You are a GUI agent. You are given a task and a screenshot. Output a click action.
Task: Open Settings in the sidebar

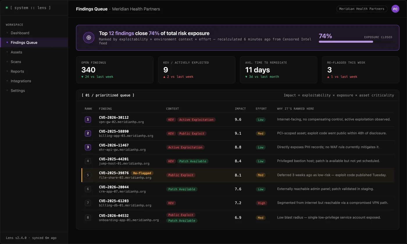tap(34, 90)
